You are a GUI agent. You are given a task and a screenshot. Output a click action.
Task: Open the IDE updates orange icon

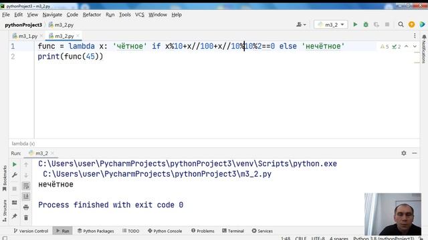pyautogui.click(x=412, y=25)
